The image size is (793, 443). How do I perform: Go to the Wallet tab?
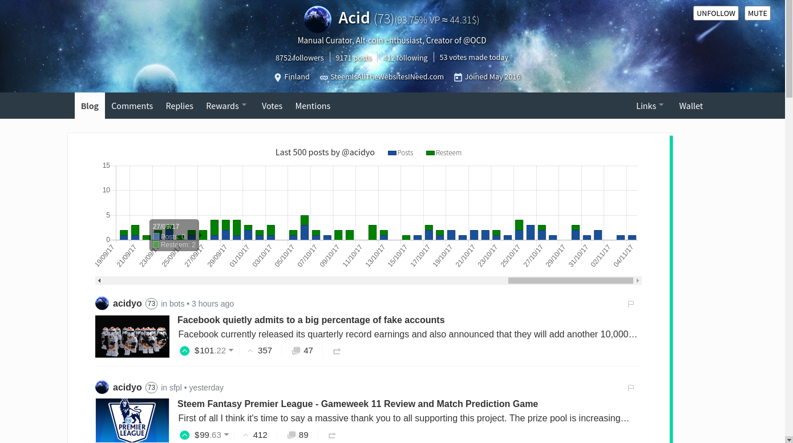691,106
